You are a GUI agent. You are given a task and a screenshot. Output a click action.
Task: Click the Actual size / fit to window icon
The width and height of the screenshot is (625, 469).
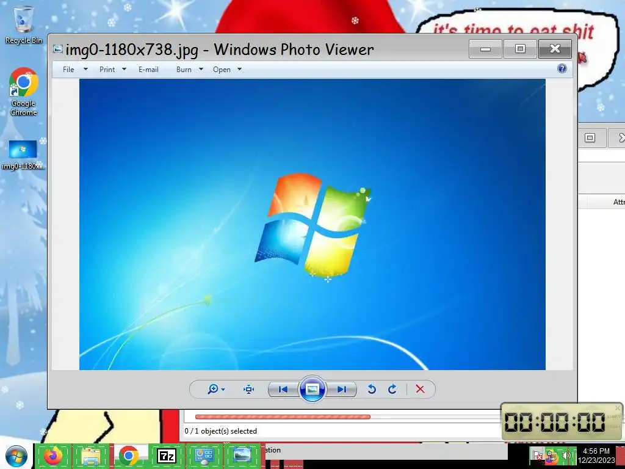click(x=248, y=389)
